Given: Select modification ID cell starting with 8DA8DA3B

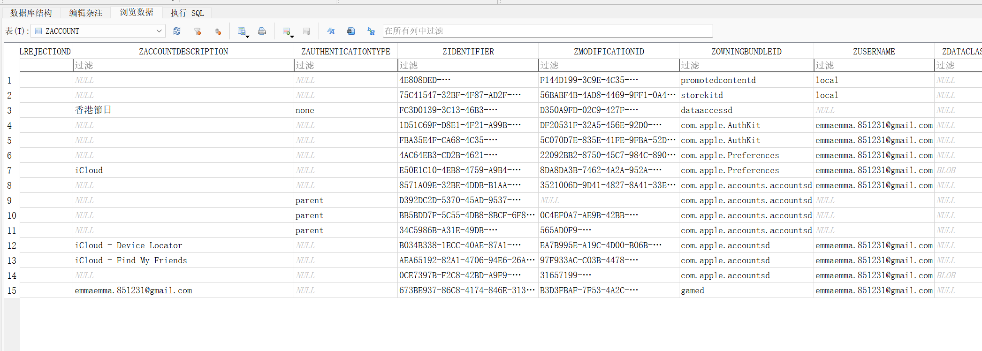Looking at the screenshot, I should (x=609, y=170).
